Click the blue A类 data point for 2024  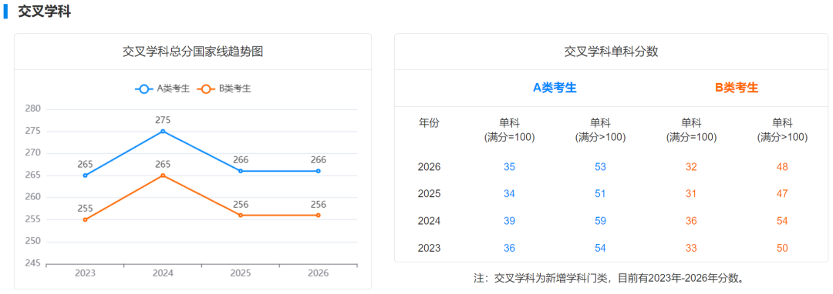pyautogui.click(x=163, y=131)
